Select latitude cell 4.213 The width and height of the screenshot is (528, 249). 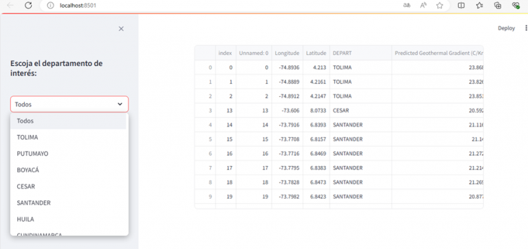[x=316, y=67]
